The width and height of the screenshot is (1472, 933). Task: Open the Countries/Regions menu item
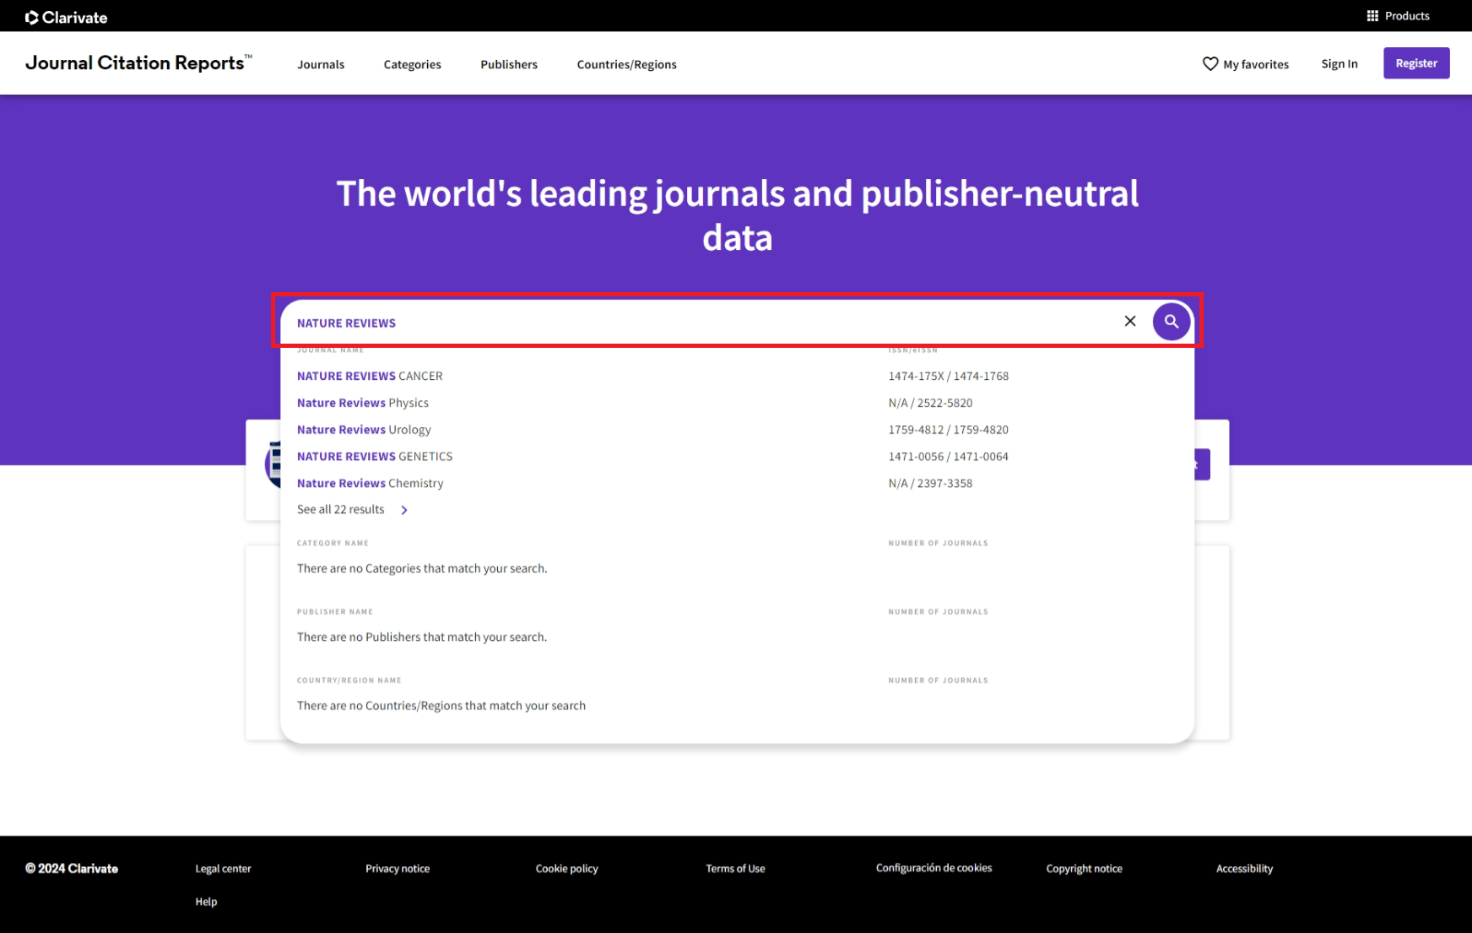(627, 64)
